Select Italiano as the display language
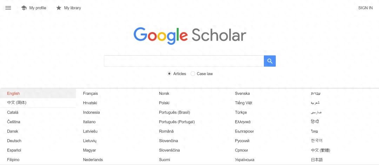This screenshot has width=379, height=165. click(89, 122)
